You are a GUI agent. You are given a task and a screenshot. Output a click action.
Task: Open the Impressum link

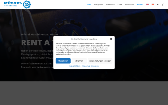pos(95,66)
